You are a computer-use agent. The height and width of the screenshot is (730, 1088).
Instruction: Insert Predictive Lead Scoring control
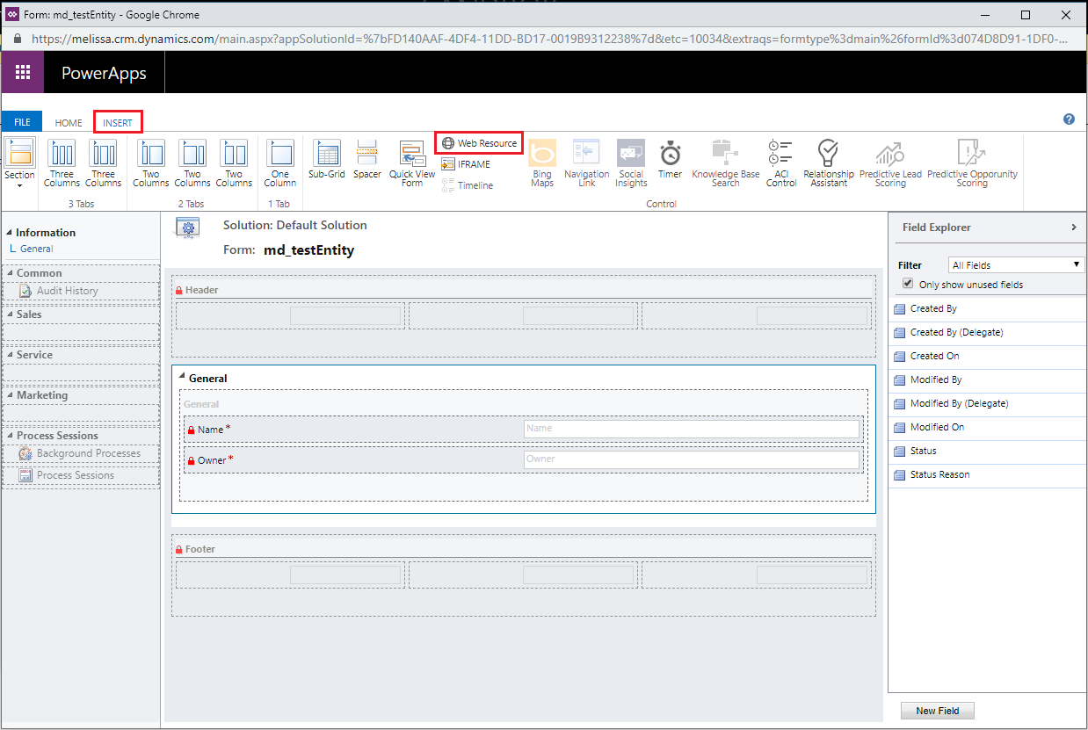click(891, 163)
